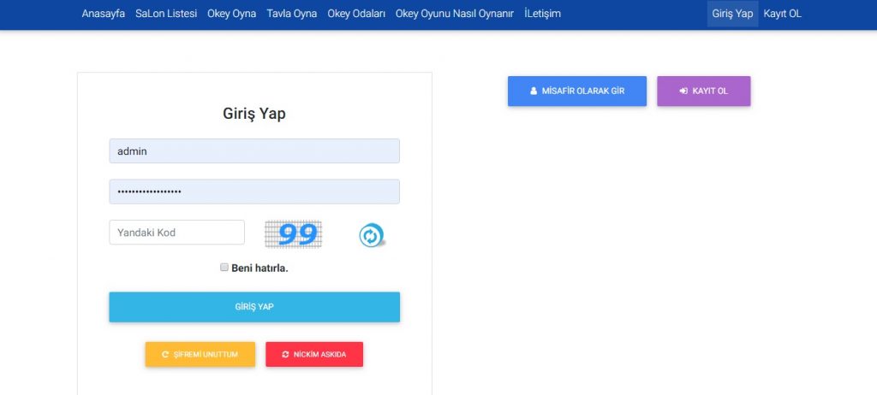Click the ŞİFREMİ UNUTTUM button
The height and width of the screenshot is (395, 877).
(x=200, y=354)
